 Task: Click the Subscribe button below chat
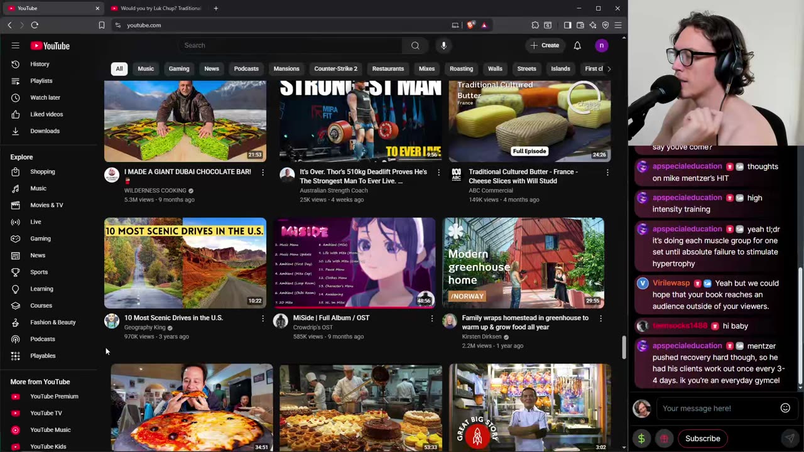703,439
